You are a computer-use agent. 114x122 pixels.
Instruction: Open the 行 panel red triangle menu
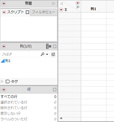4,90
